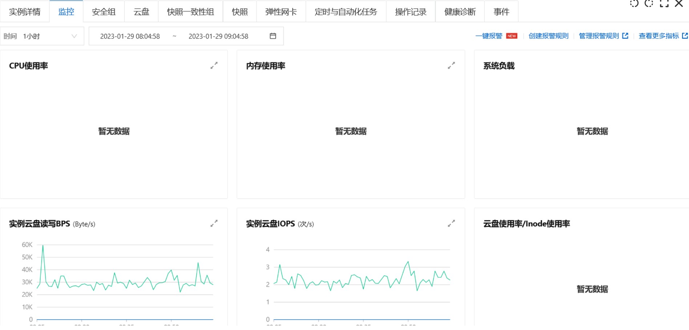
Task: Click the 1 axis label on IOPS chart
Action: point(268,302)
